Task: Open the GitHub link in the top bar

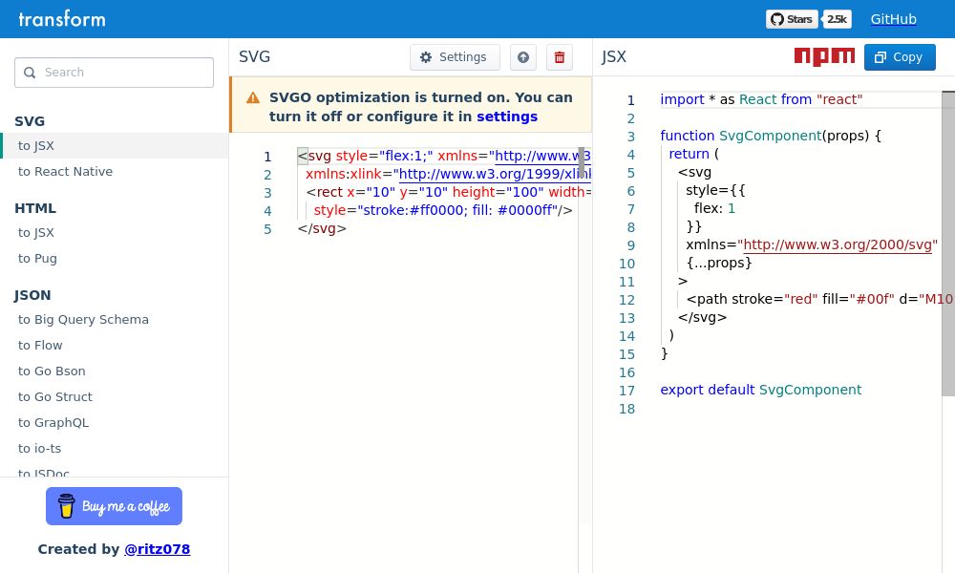Action: click(893, 19)
